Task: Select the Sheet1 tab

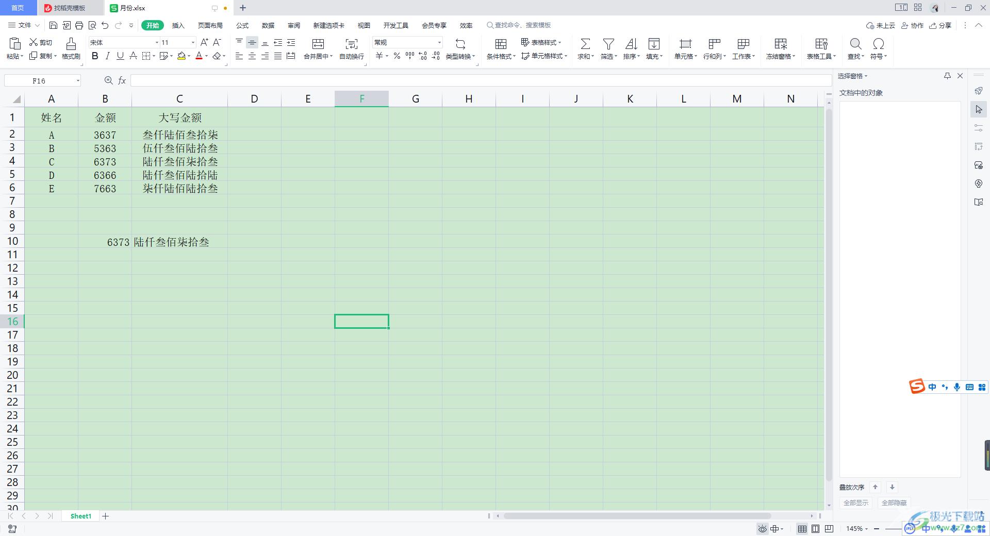Action: (81, 516)
